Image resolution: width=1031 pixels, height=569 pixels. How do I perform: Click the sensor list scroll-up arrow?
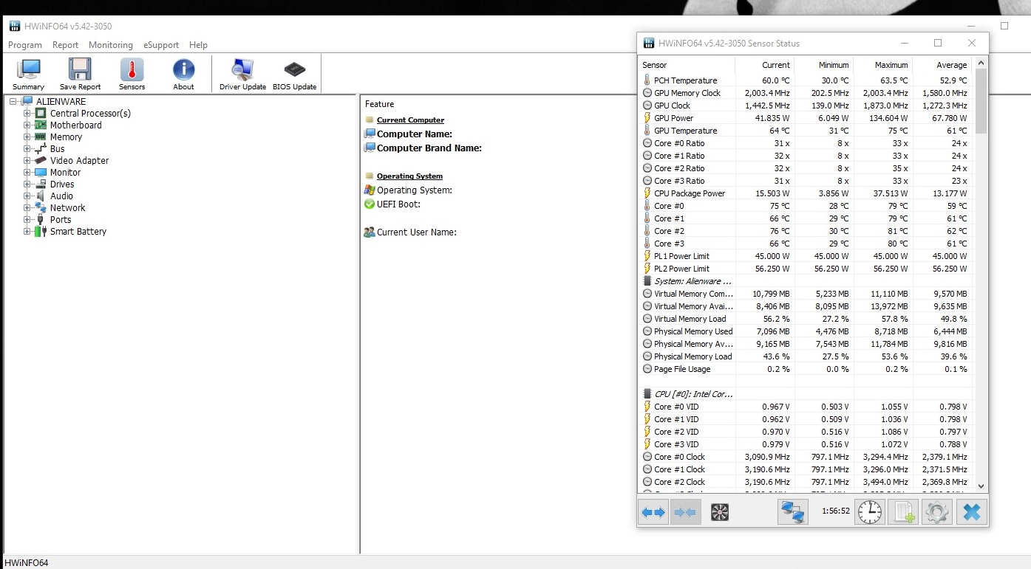click(x=981, y=63)
